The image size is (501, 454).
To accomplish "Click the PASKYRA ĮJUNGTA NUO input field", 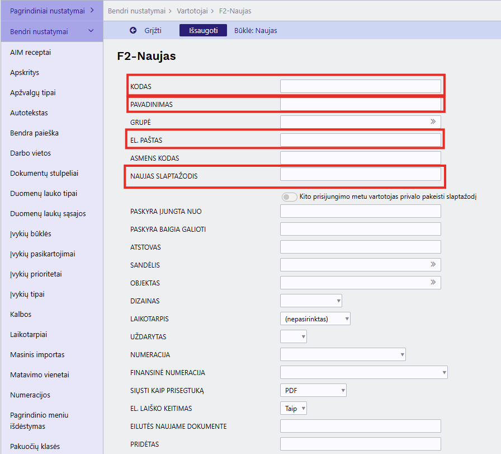I will point(361,211).
